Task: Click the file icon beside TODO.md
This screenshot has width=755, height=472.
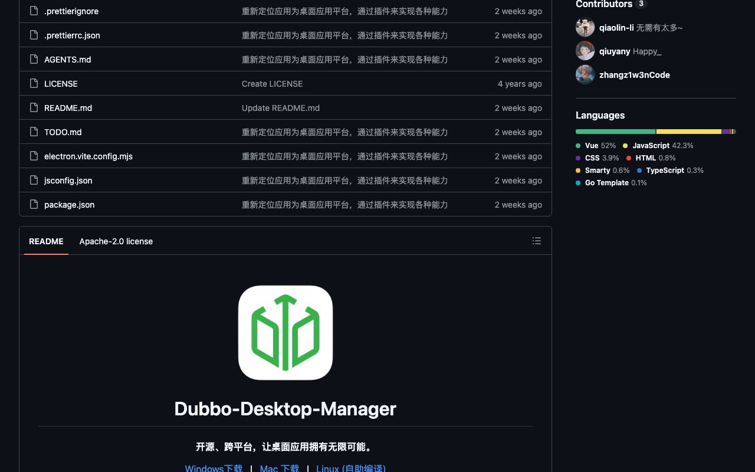Action: 34,132
